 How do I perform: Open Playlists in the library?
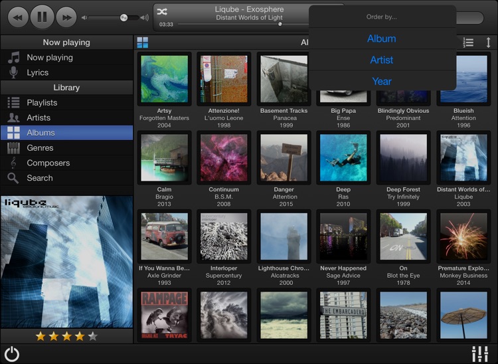pos(66,102)
